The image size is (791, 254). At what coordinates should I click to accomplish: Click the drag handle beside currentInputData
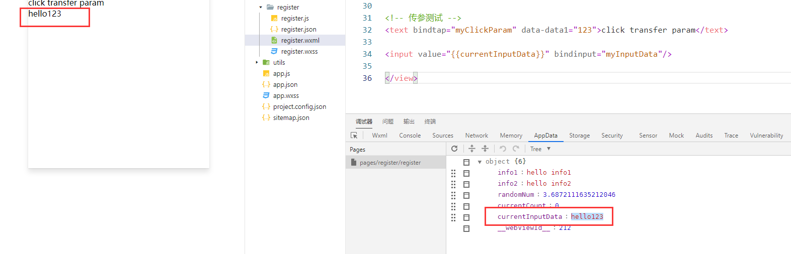pos(453,217)
